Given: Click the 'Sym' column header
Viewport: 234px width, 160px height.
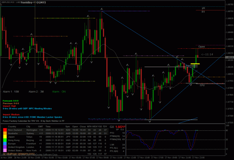Looking at the screenshot, I should (x=67, y=126).
